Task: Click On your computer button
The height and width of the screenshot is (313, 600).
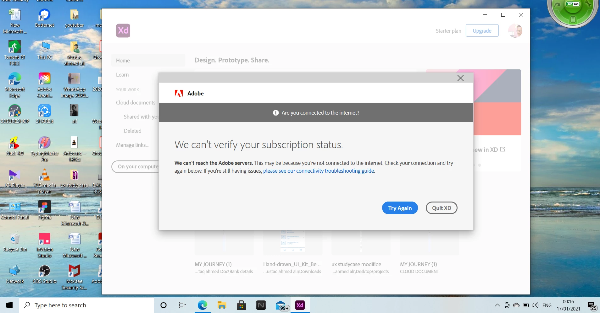Action: coord(135,166)
